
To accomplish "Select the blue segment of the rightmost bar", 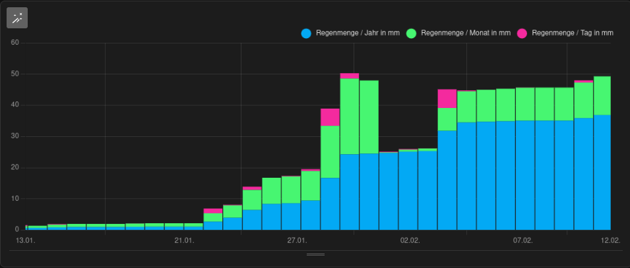I will [x=602, y=173].
